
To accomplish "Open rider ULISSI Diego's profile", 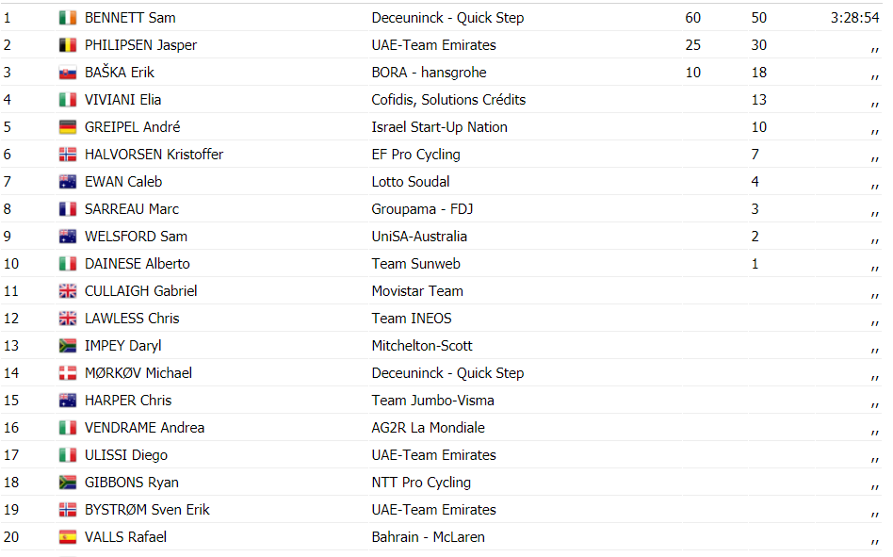I will coord(126,455).
